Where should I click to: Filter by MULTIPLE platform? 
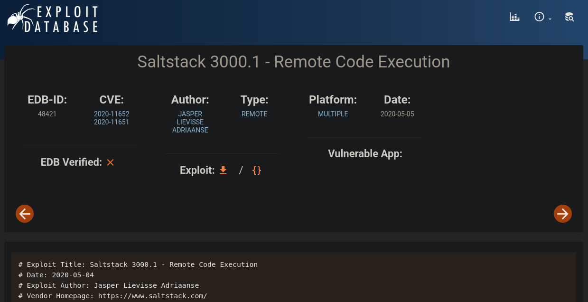333,114
